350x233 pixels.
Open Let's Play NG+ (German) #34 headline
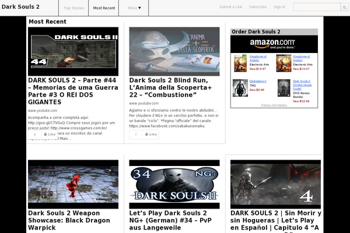pyautogui.click(x=170, y=220)
